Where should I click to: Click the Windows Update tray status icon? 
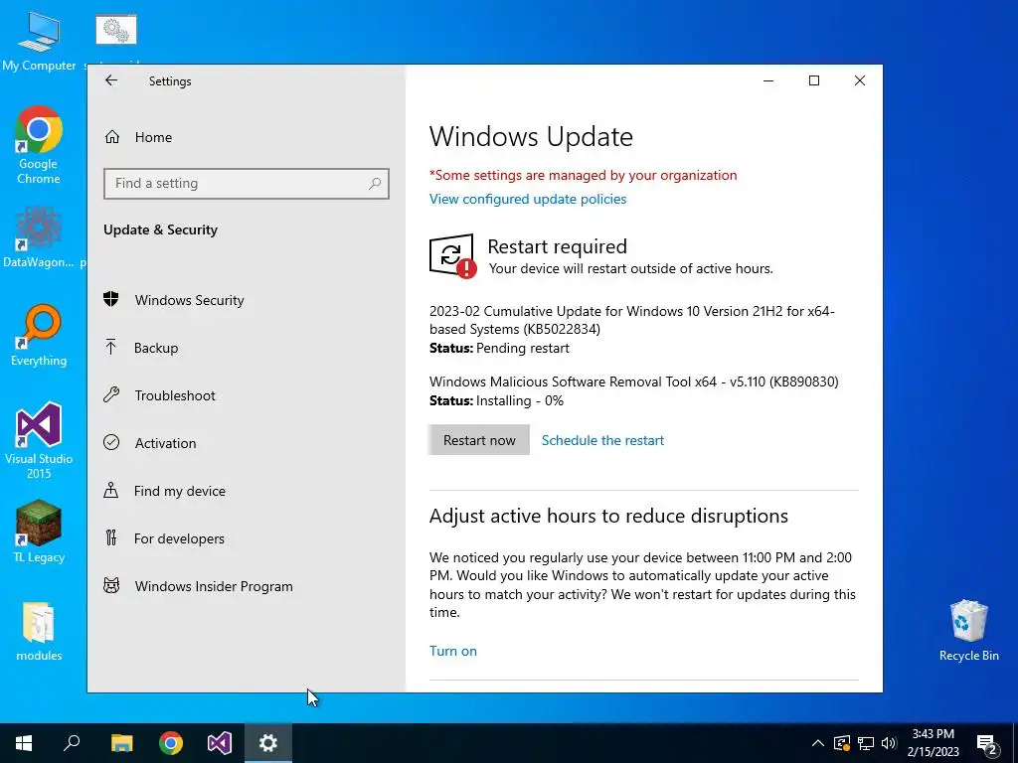pos(842,743)
